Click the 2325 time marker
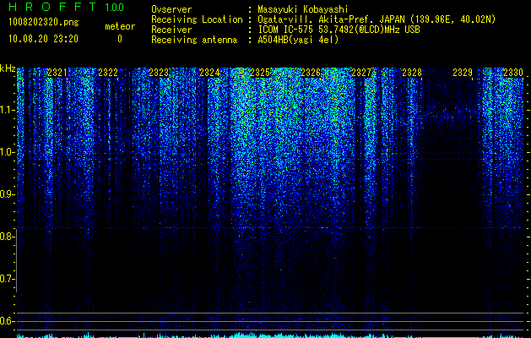Viewport: 531px width, 338px height. 260,72
